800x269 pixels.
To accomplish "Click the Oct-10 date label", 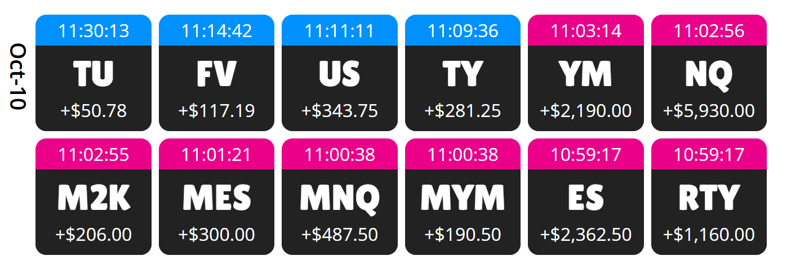I will click(x=18, y=77).
